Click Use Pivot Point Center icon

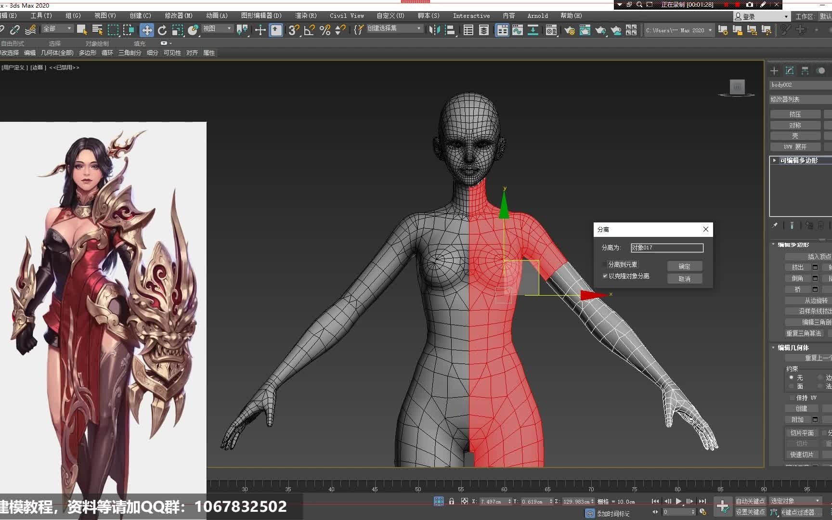click(243, 30)
